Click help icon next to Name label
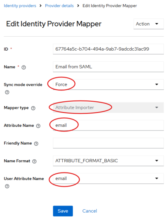This screenshot has height=222, width=165. click(24, 68)
